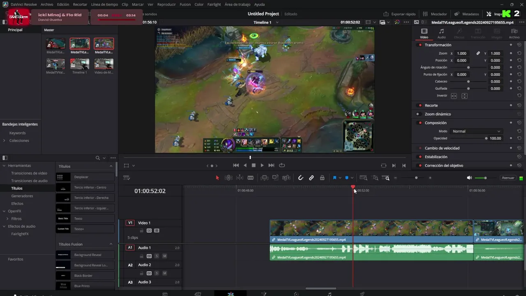
Task: Click the Exportar rápido button
Action: click(399, 14)
